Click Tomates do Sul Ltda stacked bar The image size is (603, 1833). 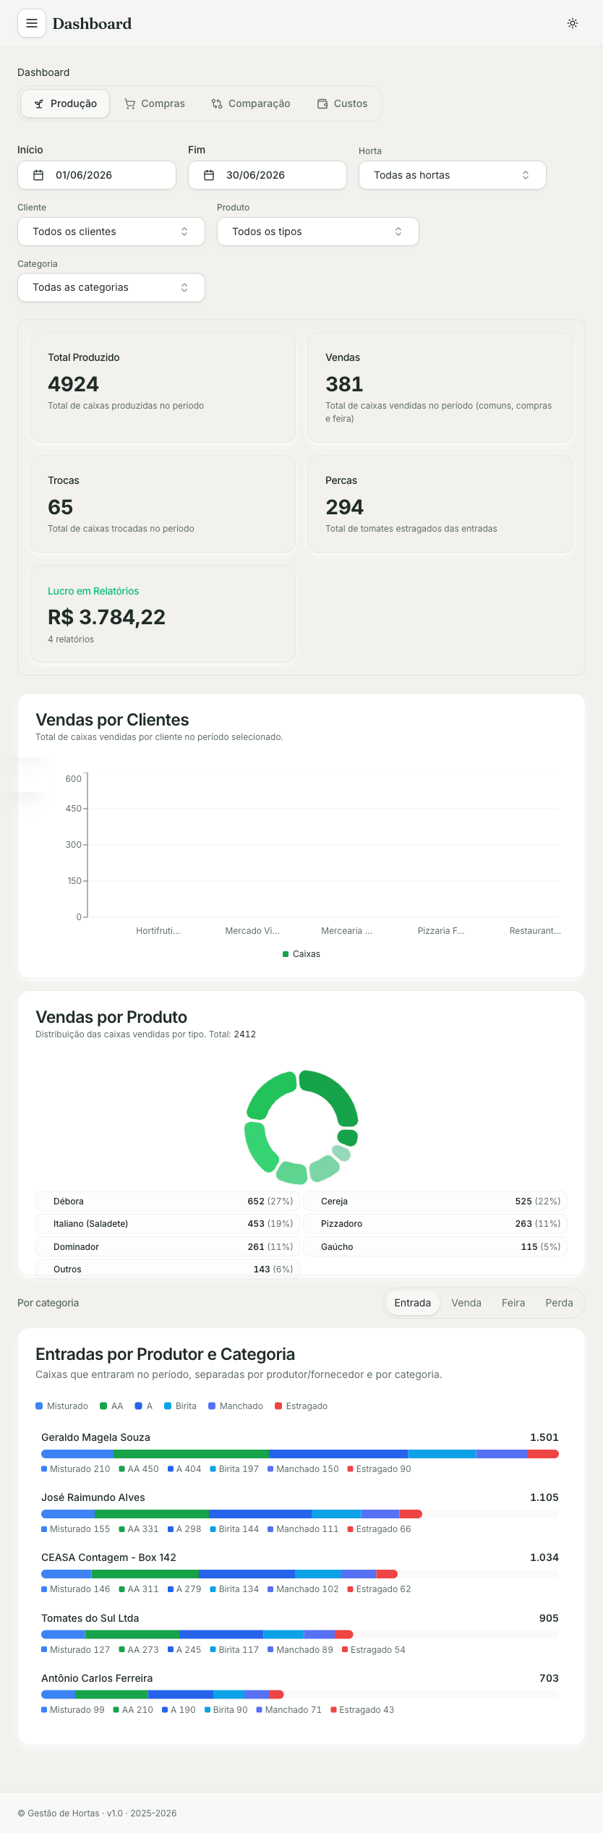197,1634
